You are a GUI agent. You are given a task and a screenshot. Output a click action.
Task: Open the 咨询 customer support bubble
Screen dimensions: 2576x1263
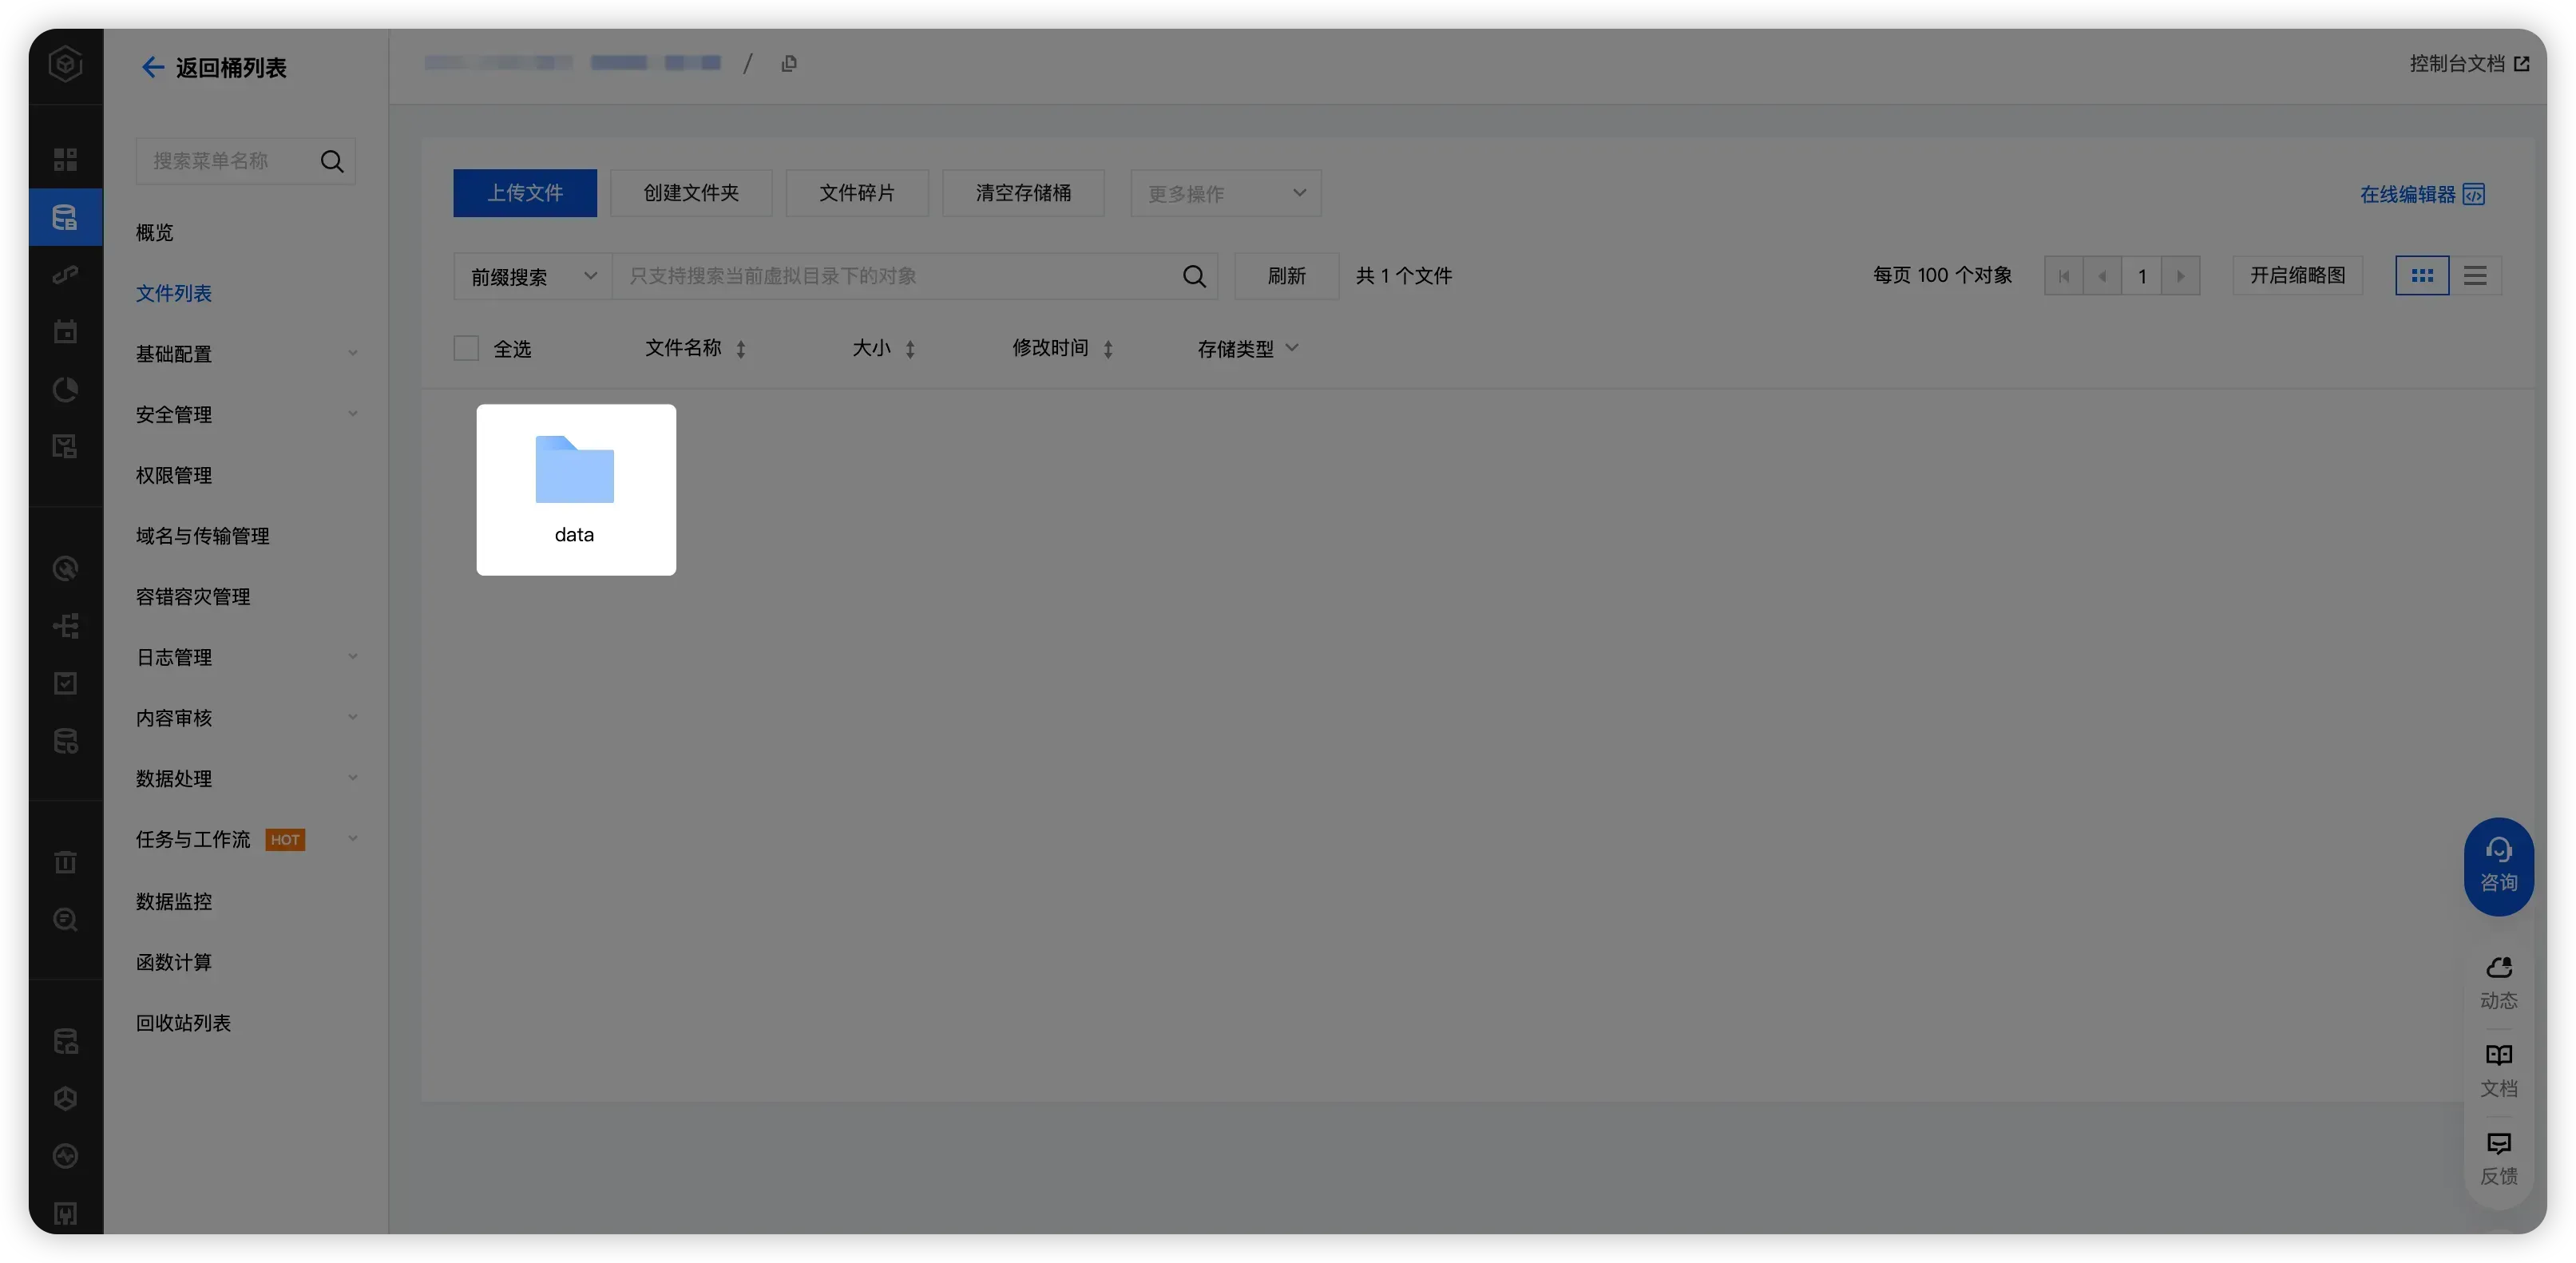coord(2498,866)
